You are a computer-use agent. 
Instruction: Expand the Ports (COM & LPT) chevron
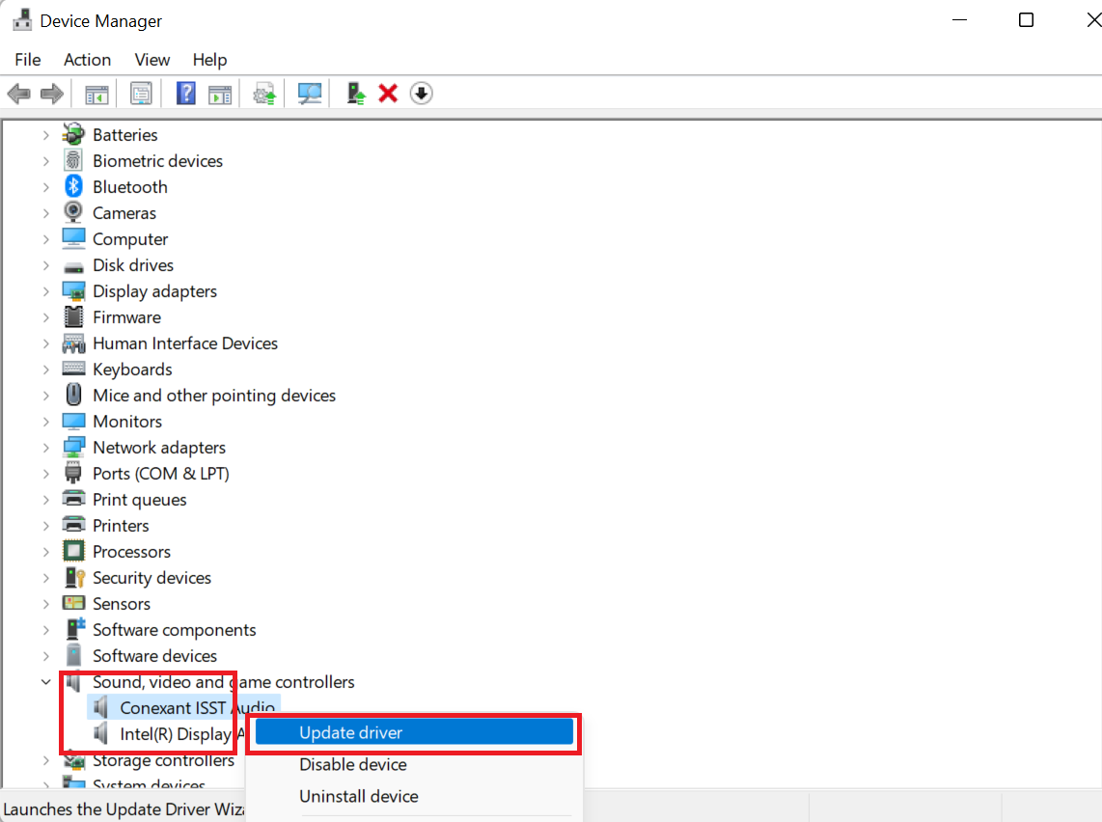pyautogui.click(x=45, y=474)
